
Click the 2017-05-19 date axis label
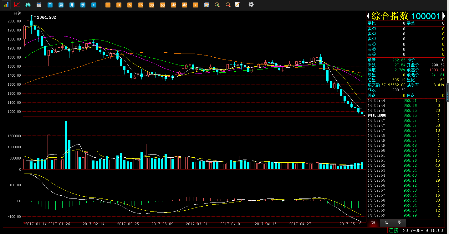(x=351, y=224)
